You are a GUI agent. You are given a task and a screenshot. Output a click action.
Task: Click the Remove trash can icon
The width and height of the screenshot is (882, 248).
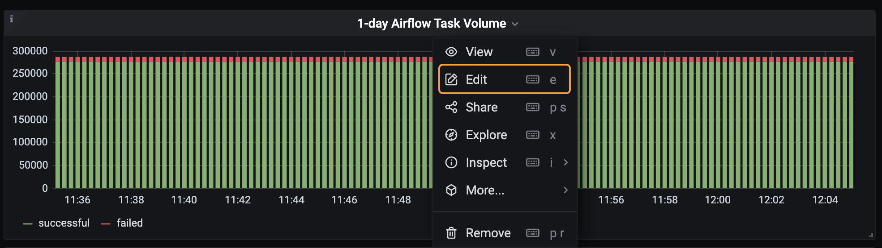tap(451, 233)
